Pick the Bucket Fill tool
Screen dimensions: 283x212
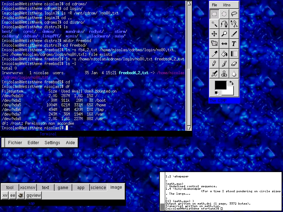click(224, 54)
